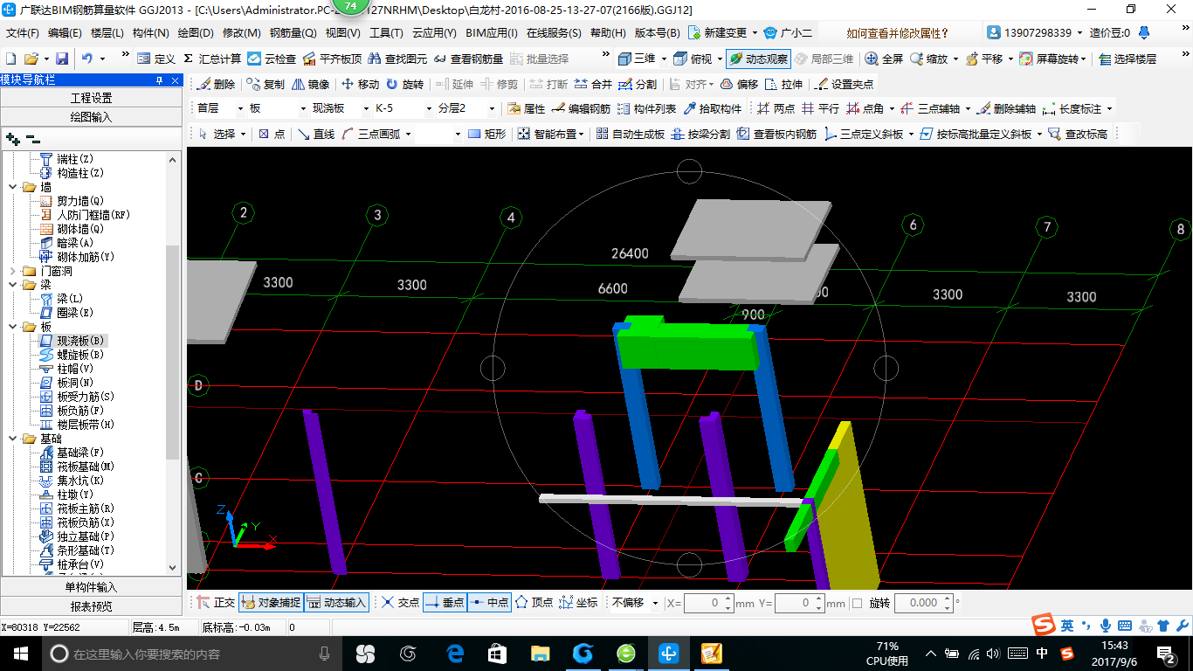The width and height of the screenshot is (1193, 671).
Task: Open the 工程设置 panel section
Action: click(x=91, y=97)
